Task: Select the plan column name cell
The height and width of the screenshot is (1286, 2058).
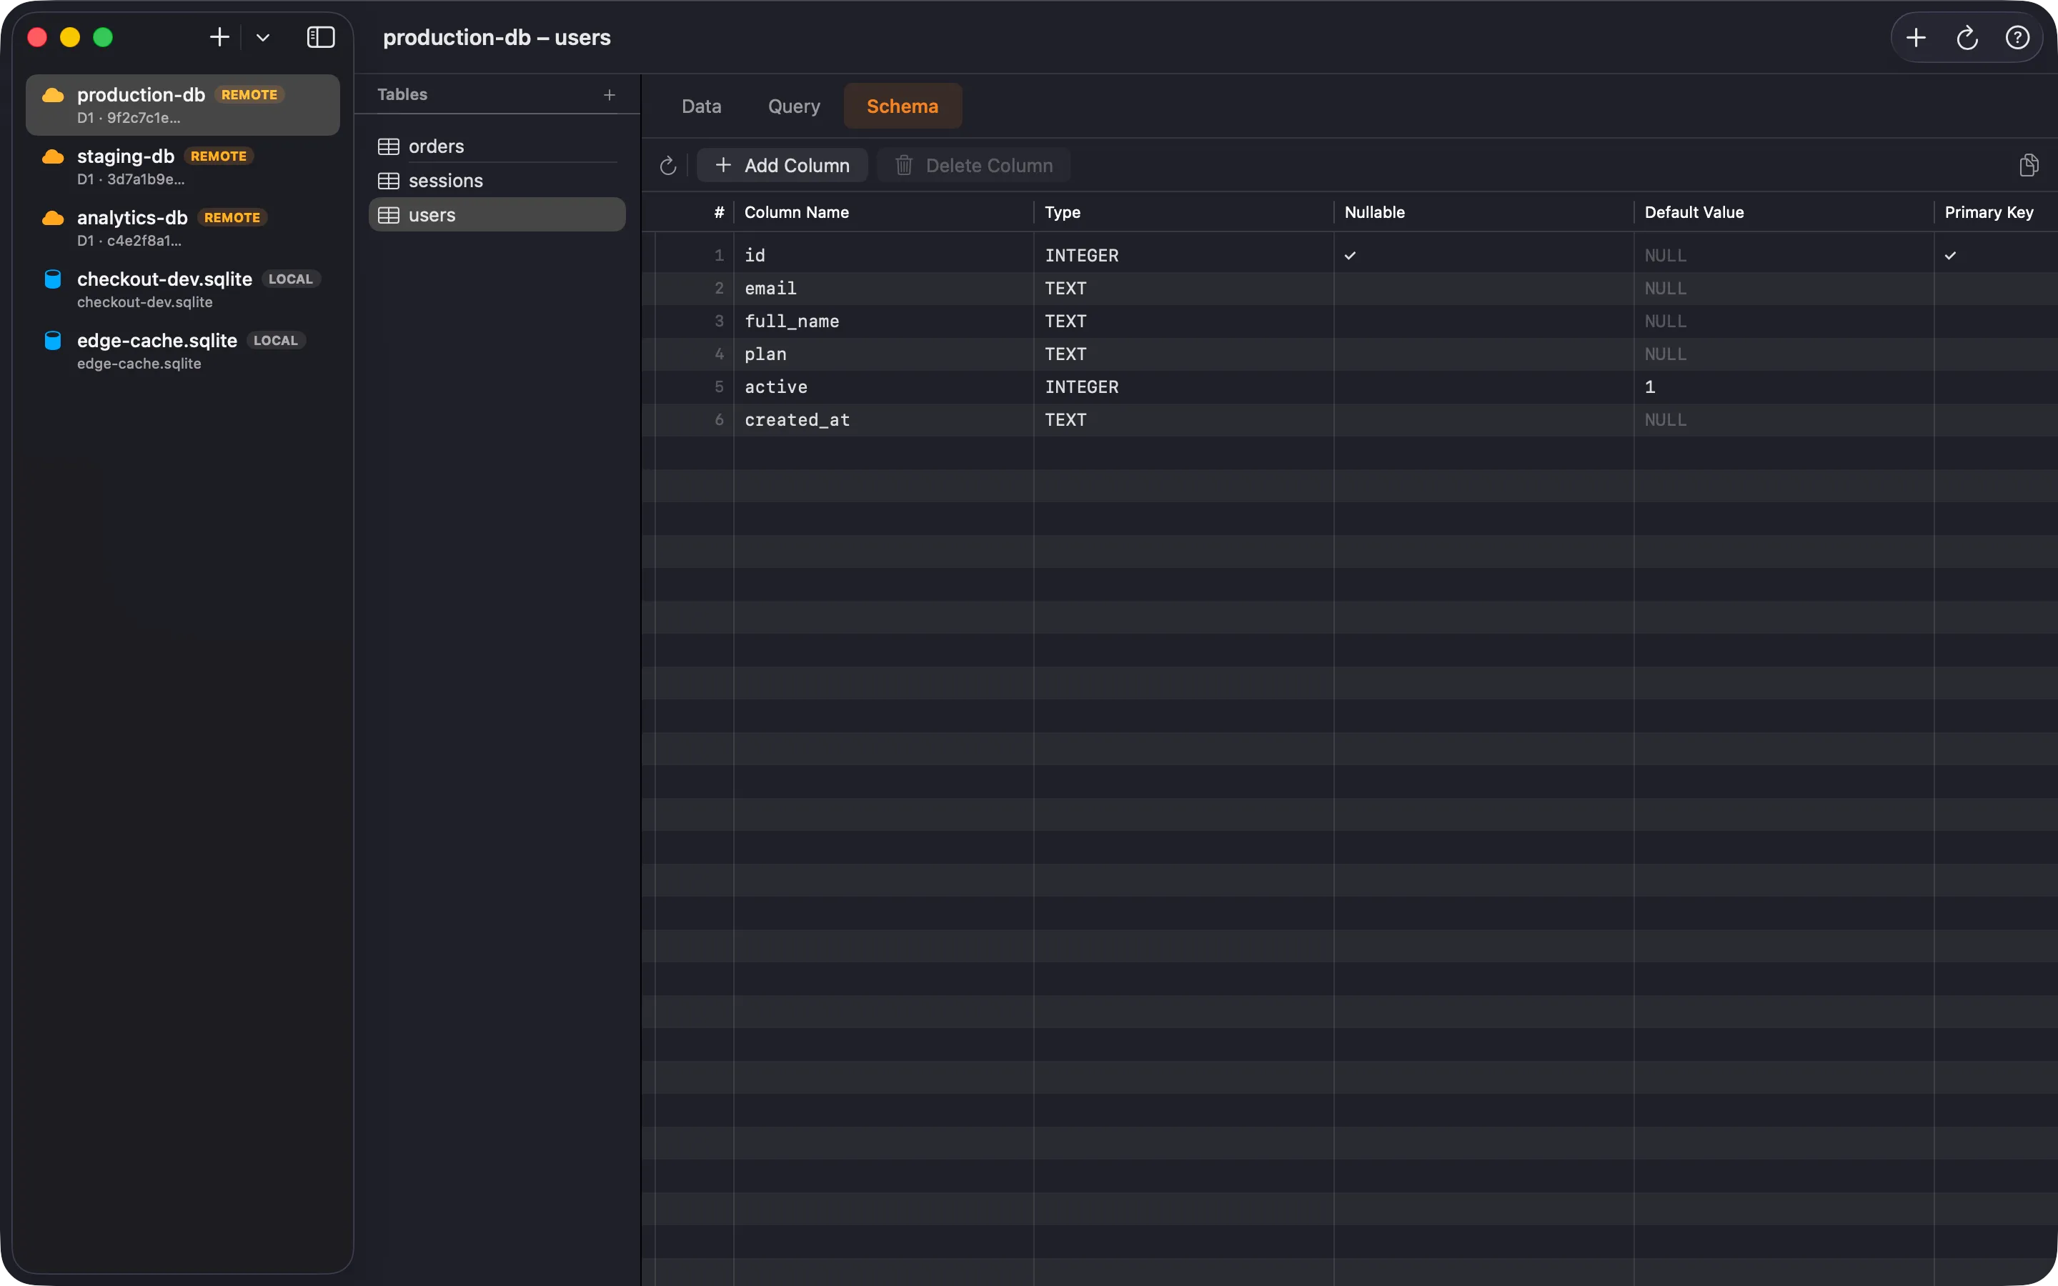Action: pyautogui.click(x=883, y=354)
